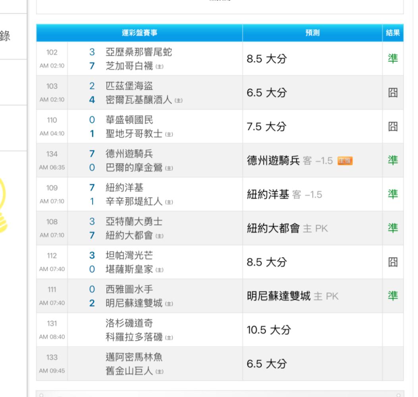Click the 8.5 大分 prediction for game 112
418x397 pixels.
point(267,262)
